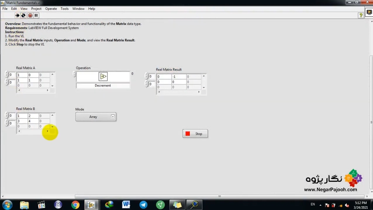This screenshot has height=210, width=373.
Task: Open the Tools menu
Action: pyautogui.click(x=64, y=9)
